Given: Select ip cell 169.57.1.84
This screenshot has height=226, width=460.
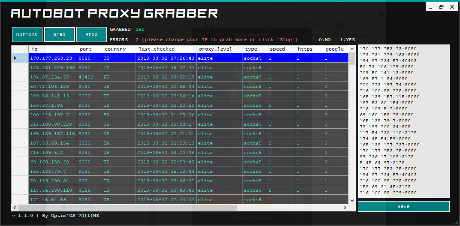Looking at the screenshot, I should pos(53,105).
